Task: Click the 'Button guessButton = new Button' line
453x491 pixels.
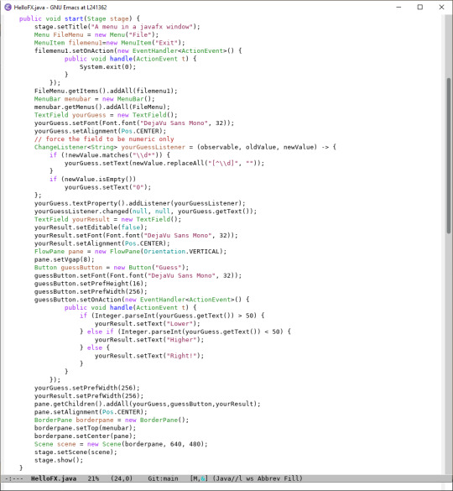Action: [x=112, y=268]
